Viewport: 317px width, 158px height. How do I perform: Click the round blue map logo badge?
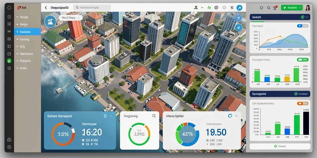pyautogui.click(x=50, y=22)
